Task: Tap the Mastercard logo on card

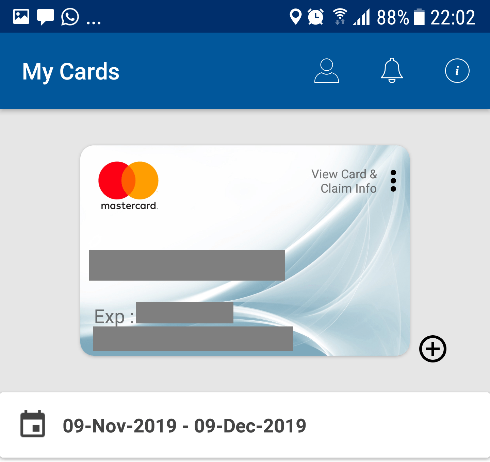Action: point(129,185)
